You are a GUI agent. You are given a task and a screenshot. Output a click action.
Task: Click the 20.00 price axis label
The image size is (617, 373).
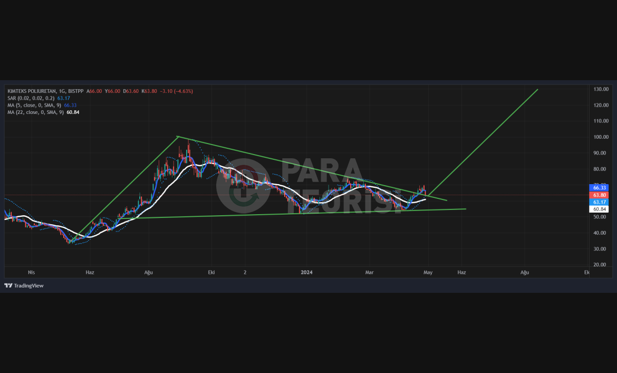click(601, 264)
